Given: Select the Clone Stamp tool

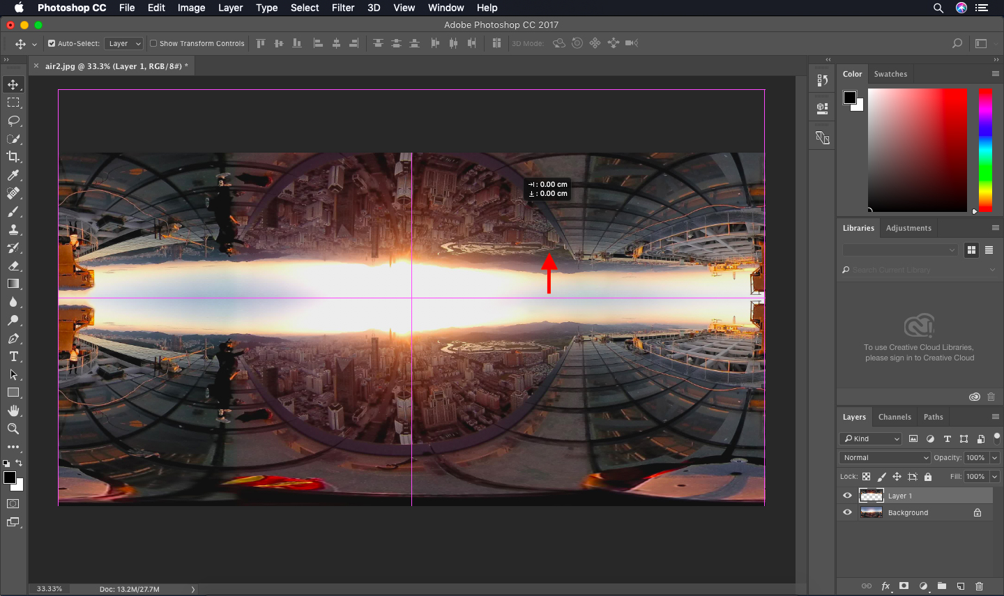Looking at the screenshot, I should pyautogui.click(x=13, y=229).
